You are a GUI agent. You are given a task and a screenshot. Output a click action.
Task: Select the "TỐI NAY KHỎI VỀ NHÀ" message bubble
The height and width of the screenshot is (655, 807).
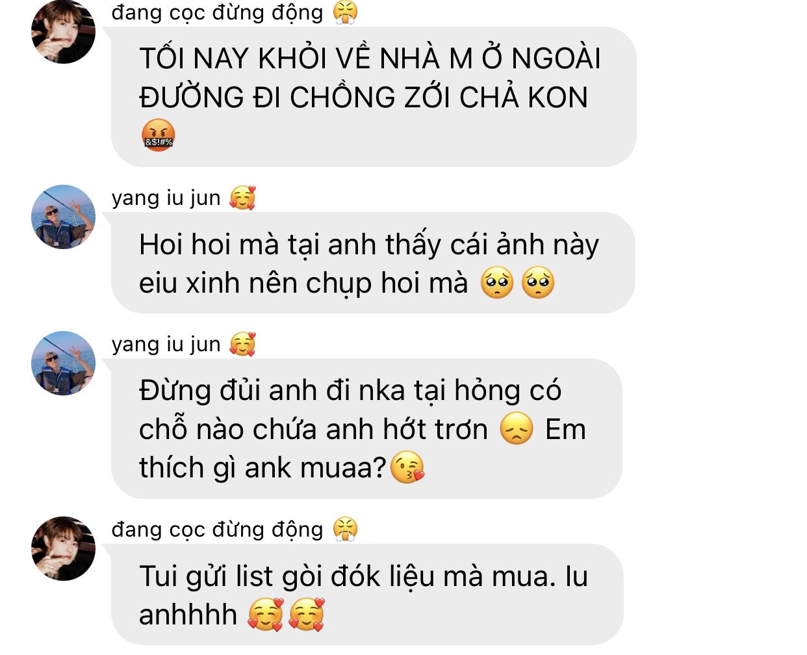(374, 97)
